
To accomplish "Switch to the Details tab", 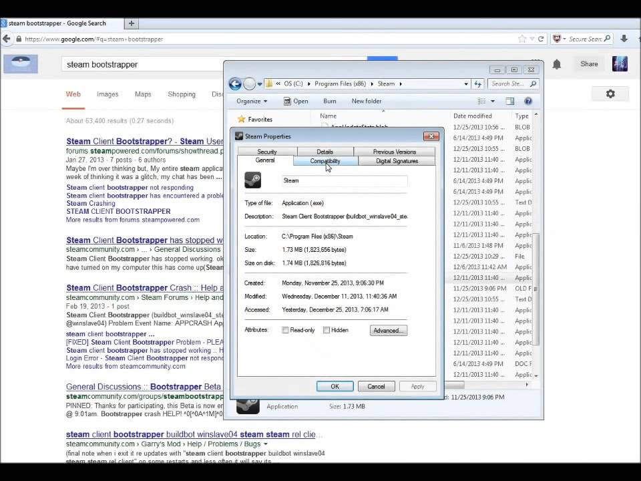I will [x=325, y=152].
